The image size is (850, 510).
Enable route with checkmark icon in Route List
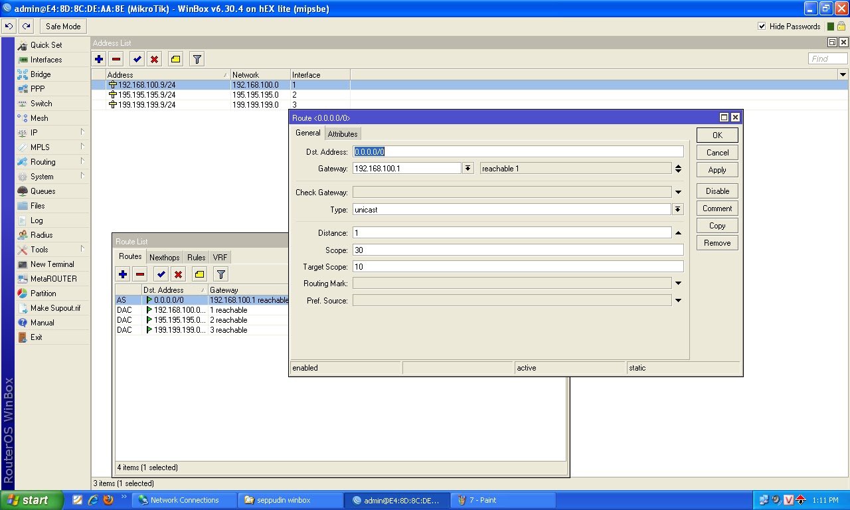click(161, 274)
